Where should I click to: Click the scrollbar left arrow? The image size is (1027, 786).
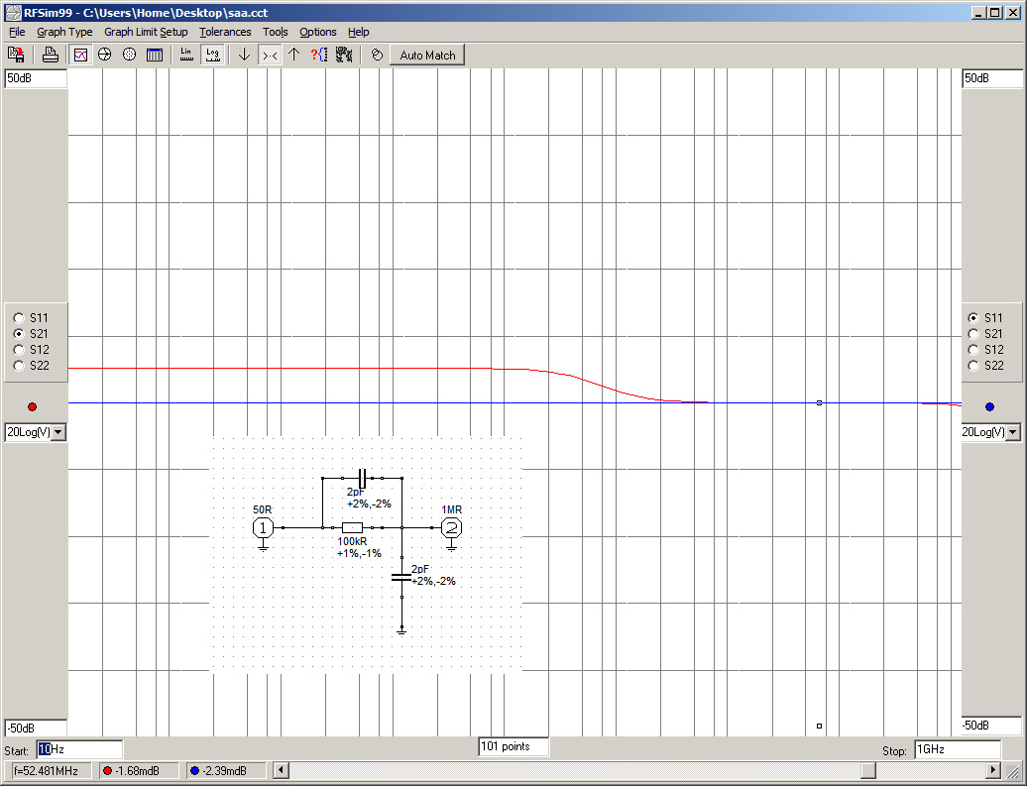[281, 770]
